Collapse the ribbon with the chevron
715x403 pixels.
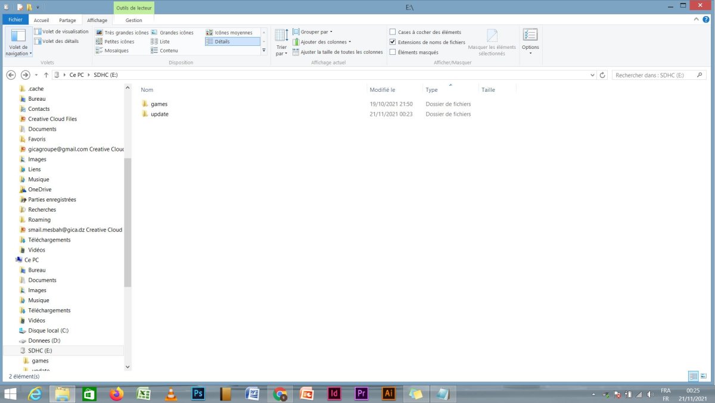(x=697, y=20)
